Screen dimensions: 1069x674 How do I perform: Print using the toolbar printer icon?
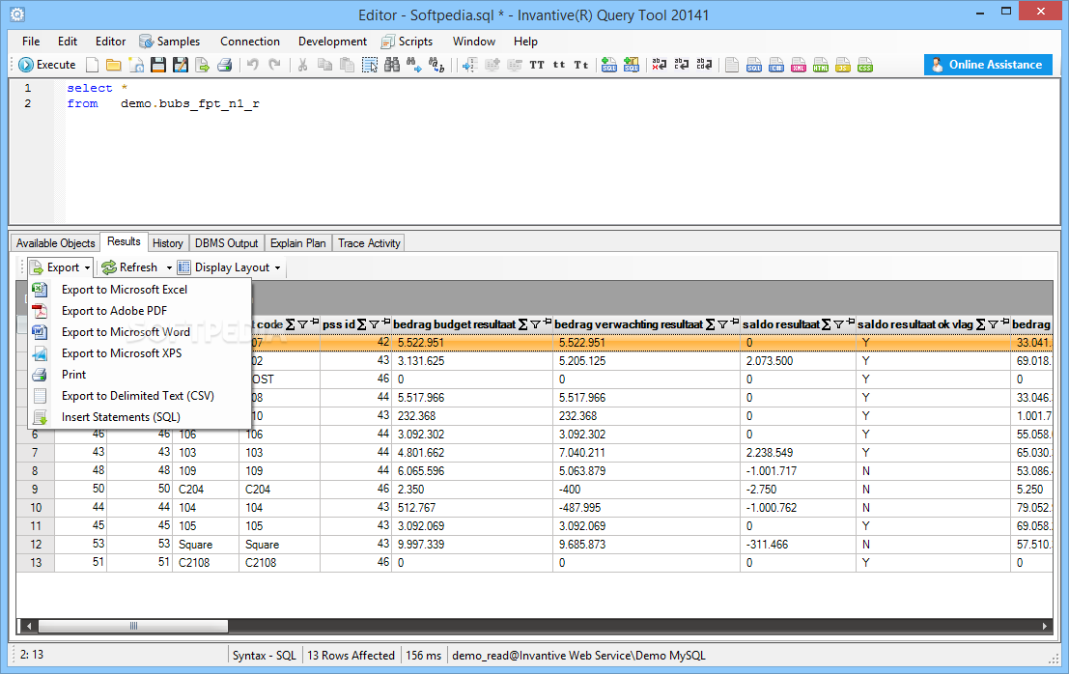tap(224, 65)
